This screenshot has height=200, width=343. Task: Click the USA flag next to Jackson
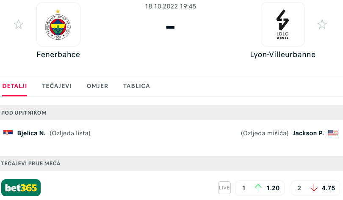click(333, 133)
